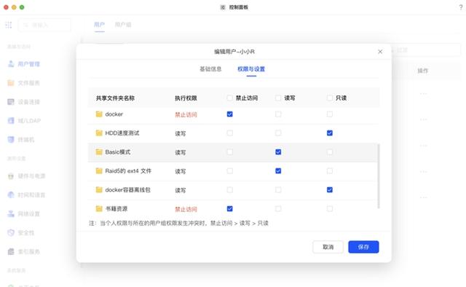Click the help question mark icon
Screen dimensions: 466x287
click(461, 7)
